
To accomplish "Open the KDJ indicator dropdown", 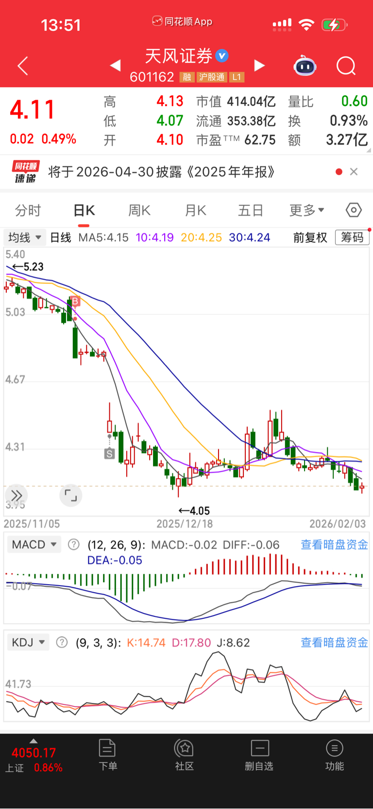I will coord(28,643).
